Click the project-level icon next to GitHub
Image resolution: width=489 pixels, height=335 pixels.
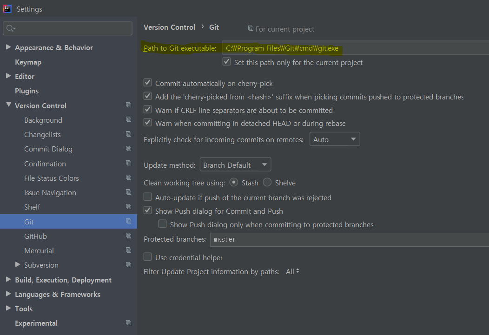[128, 236]
